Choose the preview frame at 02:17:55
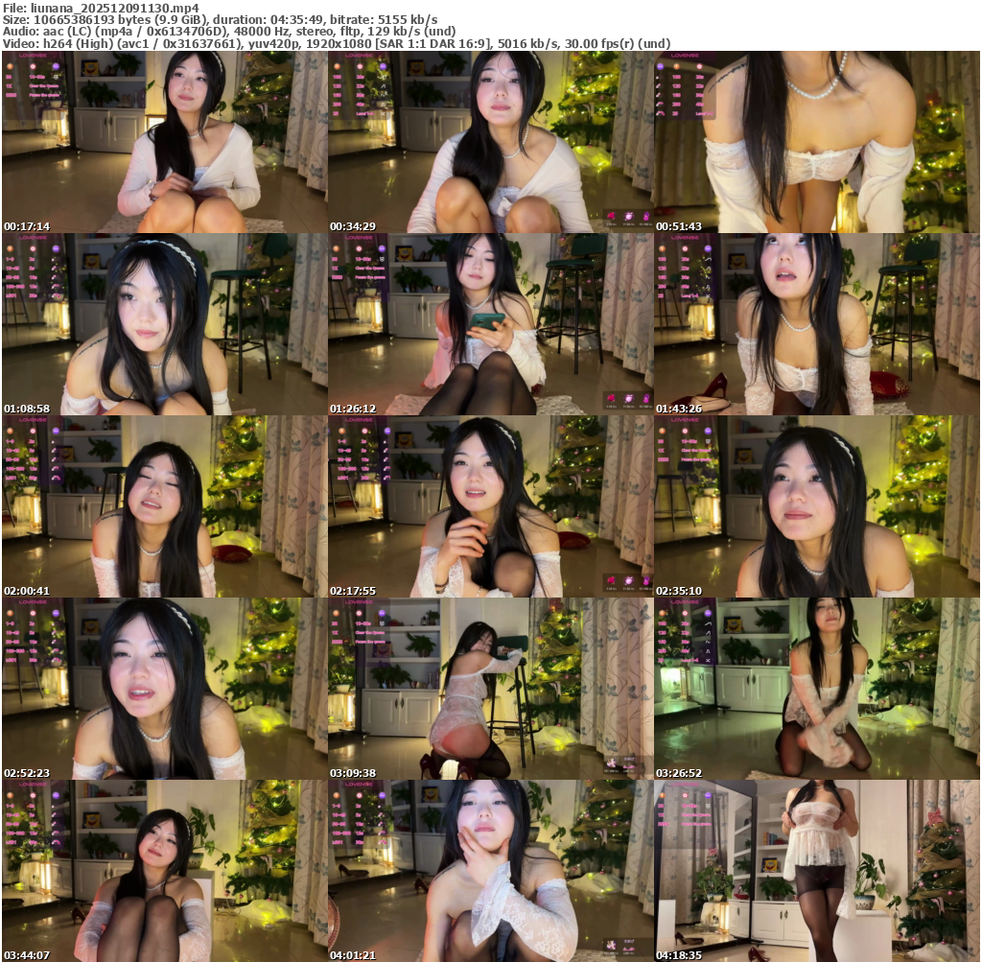 [x=490, y=506]
